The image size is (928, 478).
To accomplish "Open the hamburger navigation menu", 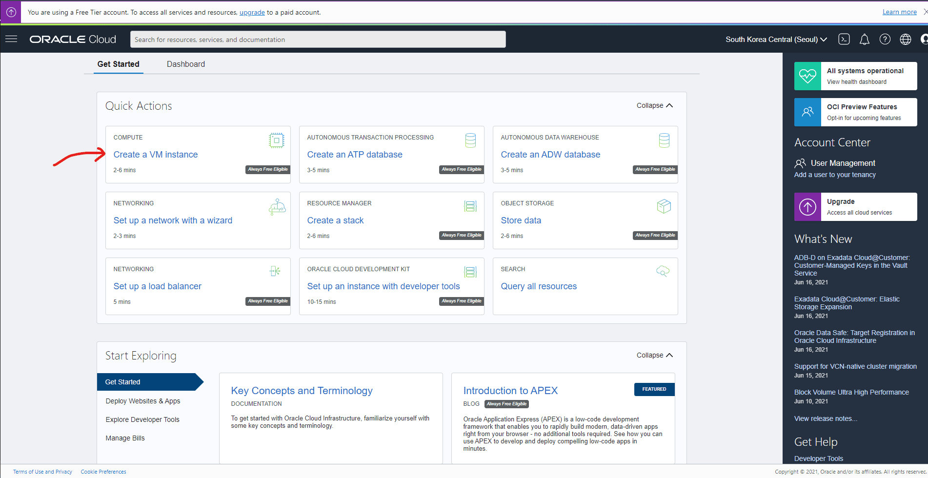I will click(x=11, y=39).
